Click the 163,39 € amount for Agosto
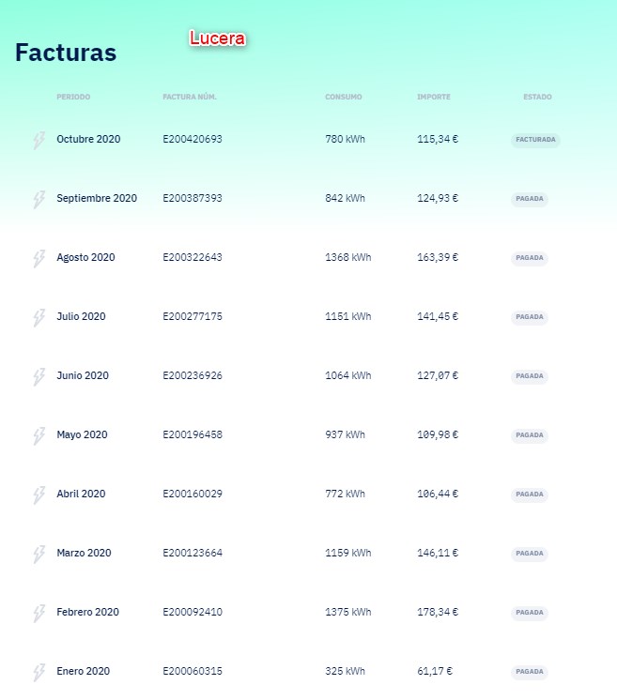The image size is (617, 700). (438, 258)
